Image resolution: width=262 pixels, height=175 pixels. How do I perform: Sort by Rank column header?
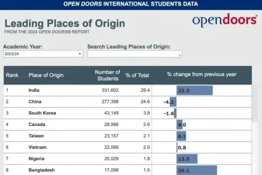tap(12, 75)
